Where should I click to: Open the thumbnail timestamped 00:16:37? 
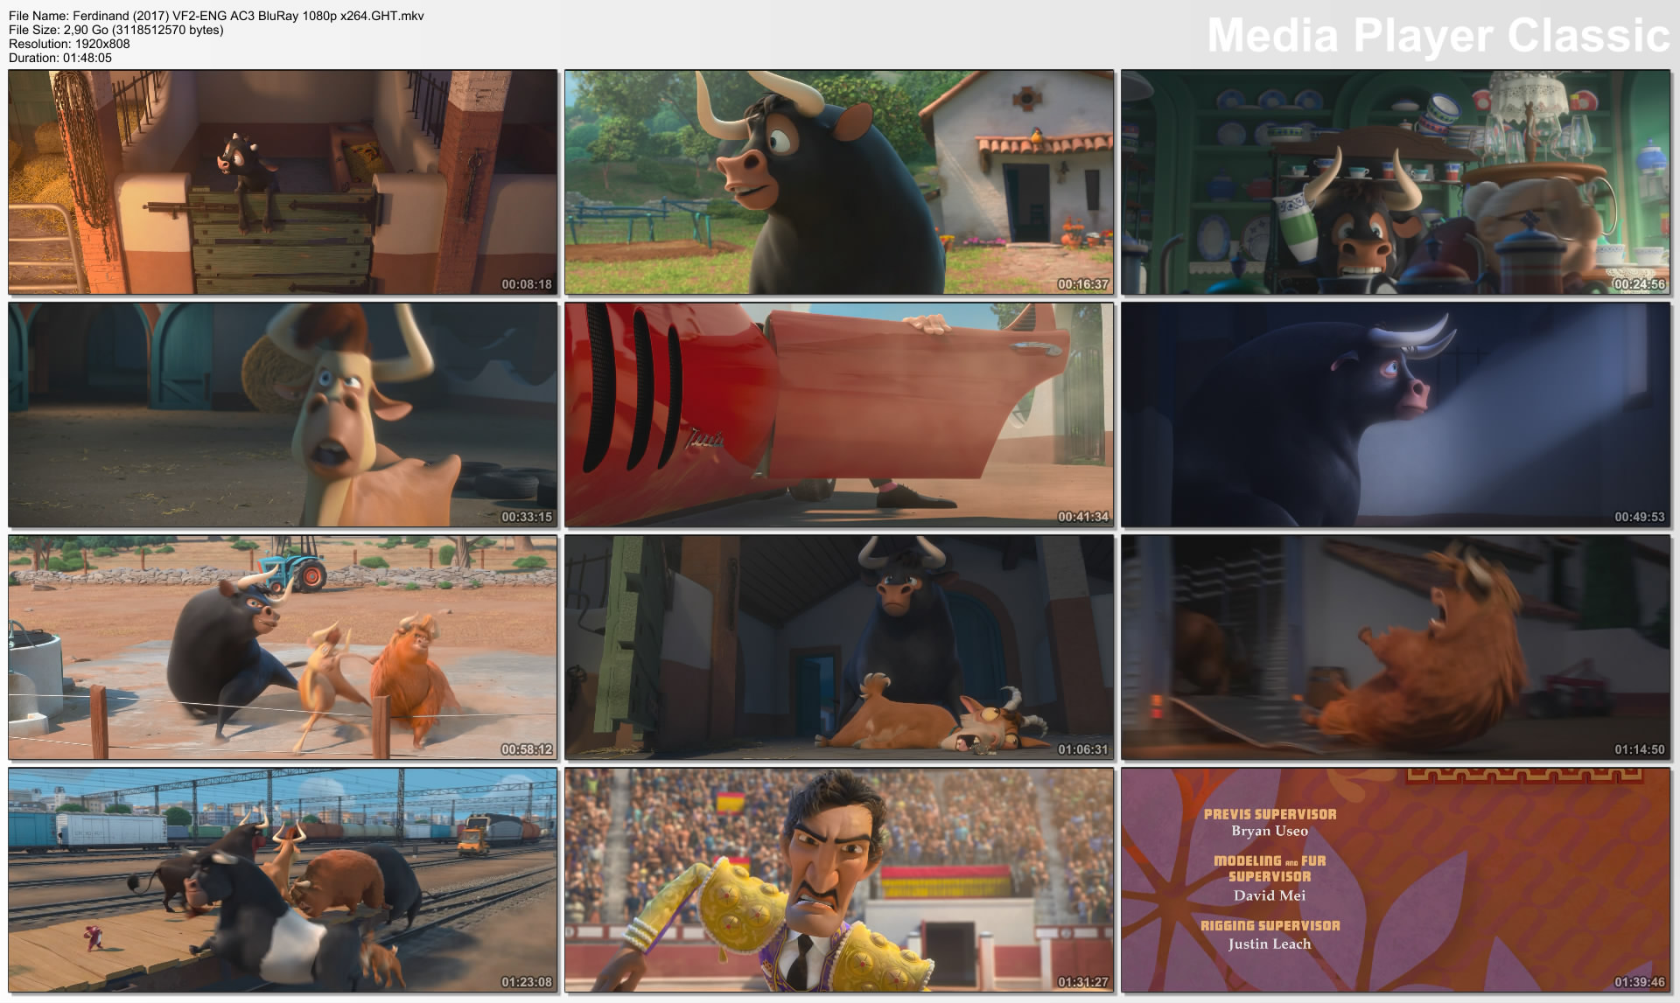pos(839,182)
